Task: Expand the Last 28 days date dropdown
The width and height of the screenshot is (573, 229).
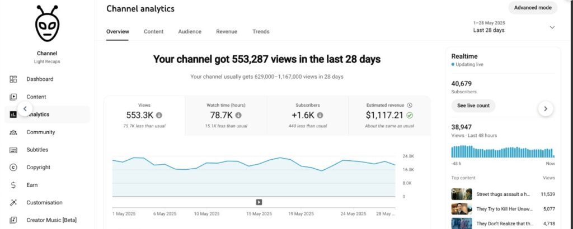Action: pos(552,27)
